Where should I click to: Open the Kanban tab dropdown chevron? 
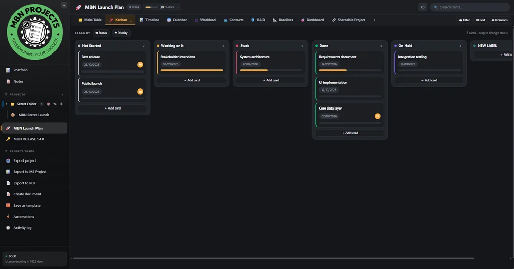(x=131, y=21)
